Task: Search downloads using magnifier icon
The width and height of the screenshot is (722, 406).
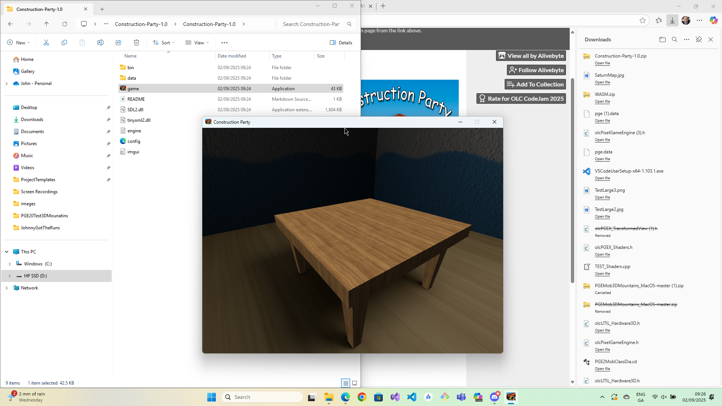Action: coord(675,39)
